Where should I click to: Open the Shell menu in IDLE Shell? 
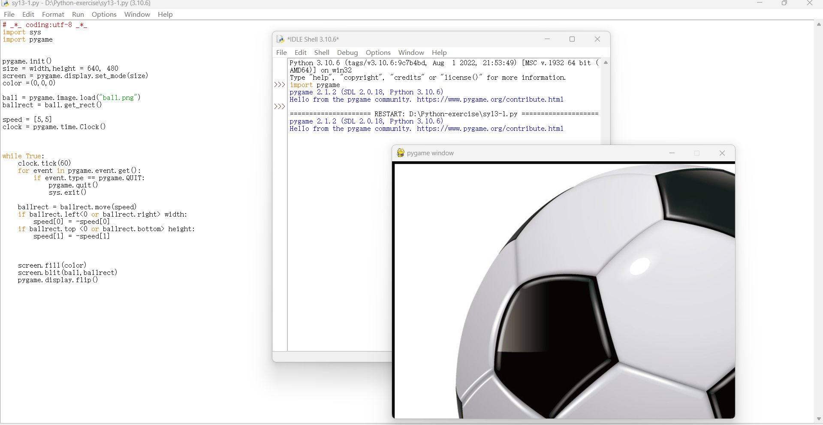(x=322, y=52)
